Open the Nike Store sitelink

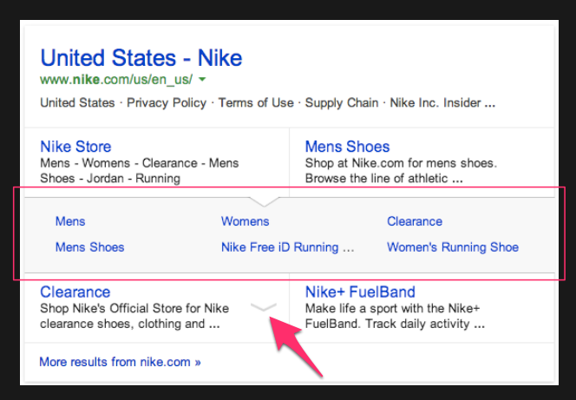point(75,147)
